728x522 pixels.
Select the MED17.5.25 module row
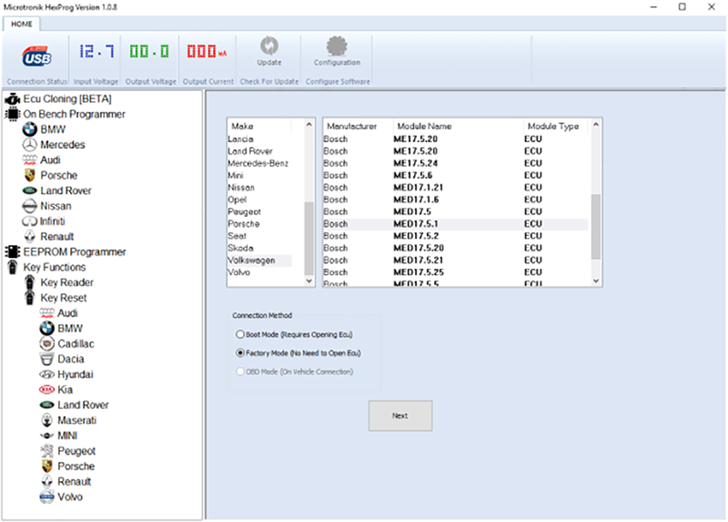tap(456, 271)
